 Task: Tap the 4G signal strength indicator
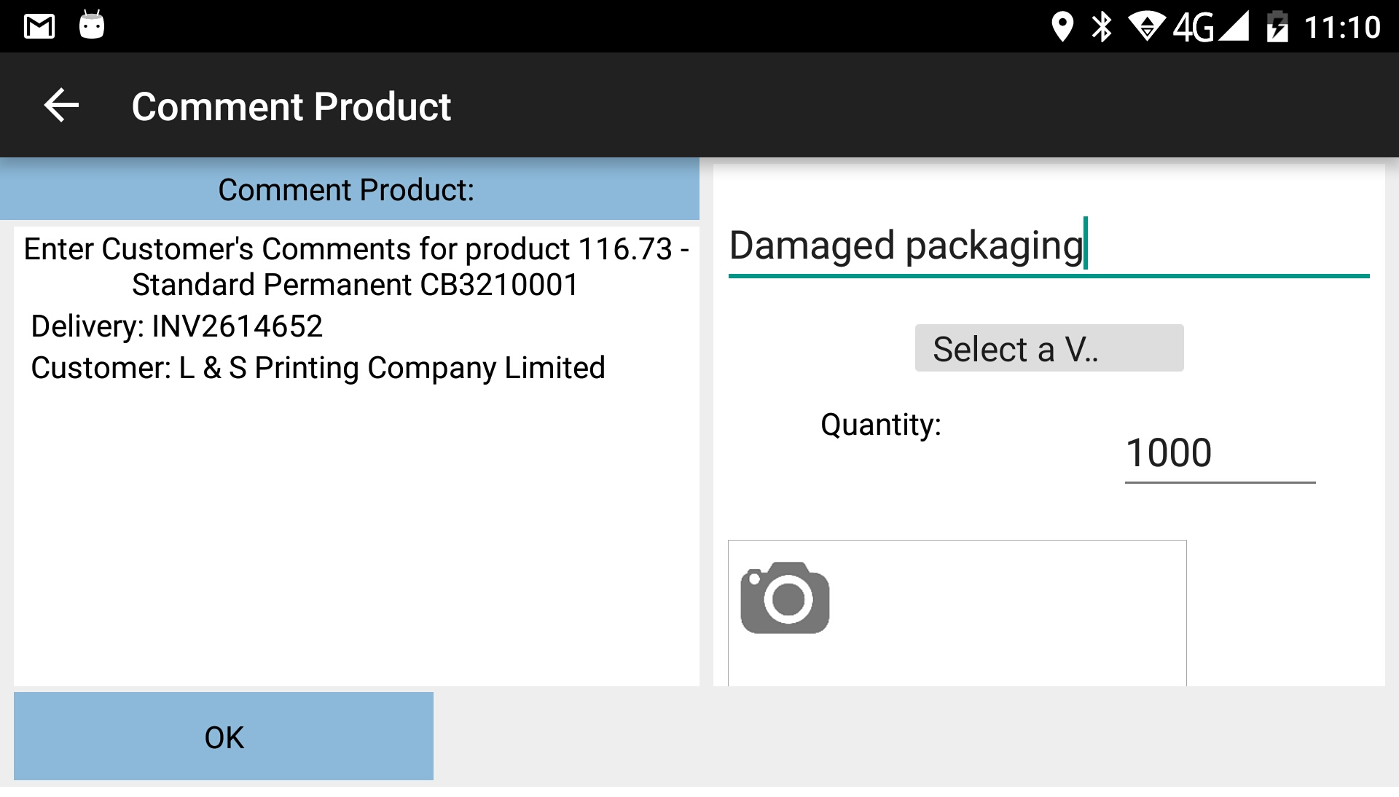coord(1211,27)
